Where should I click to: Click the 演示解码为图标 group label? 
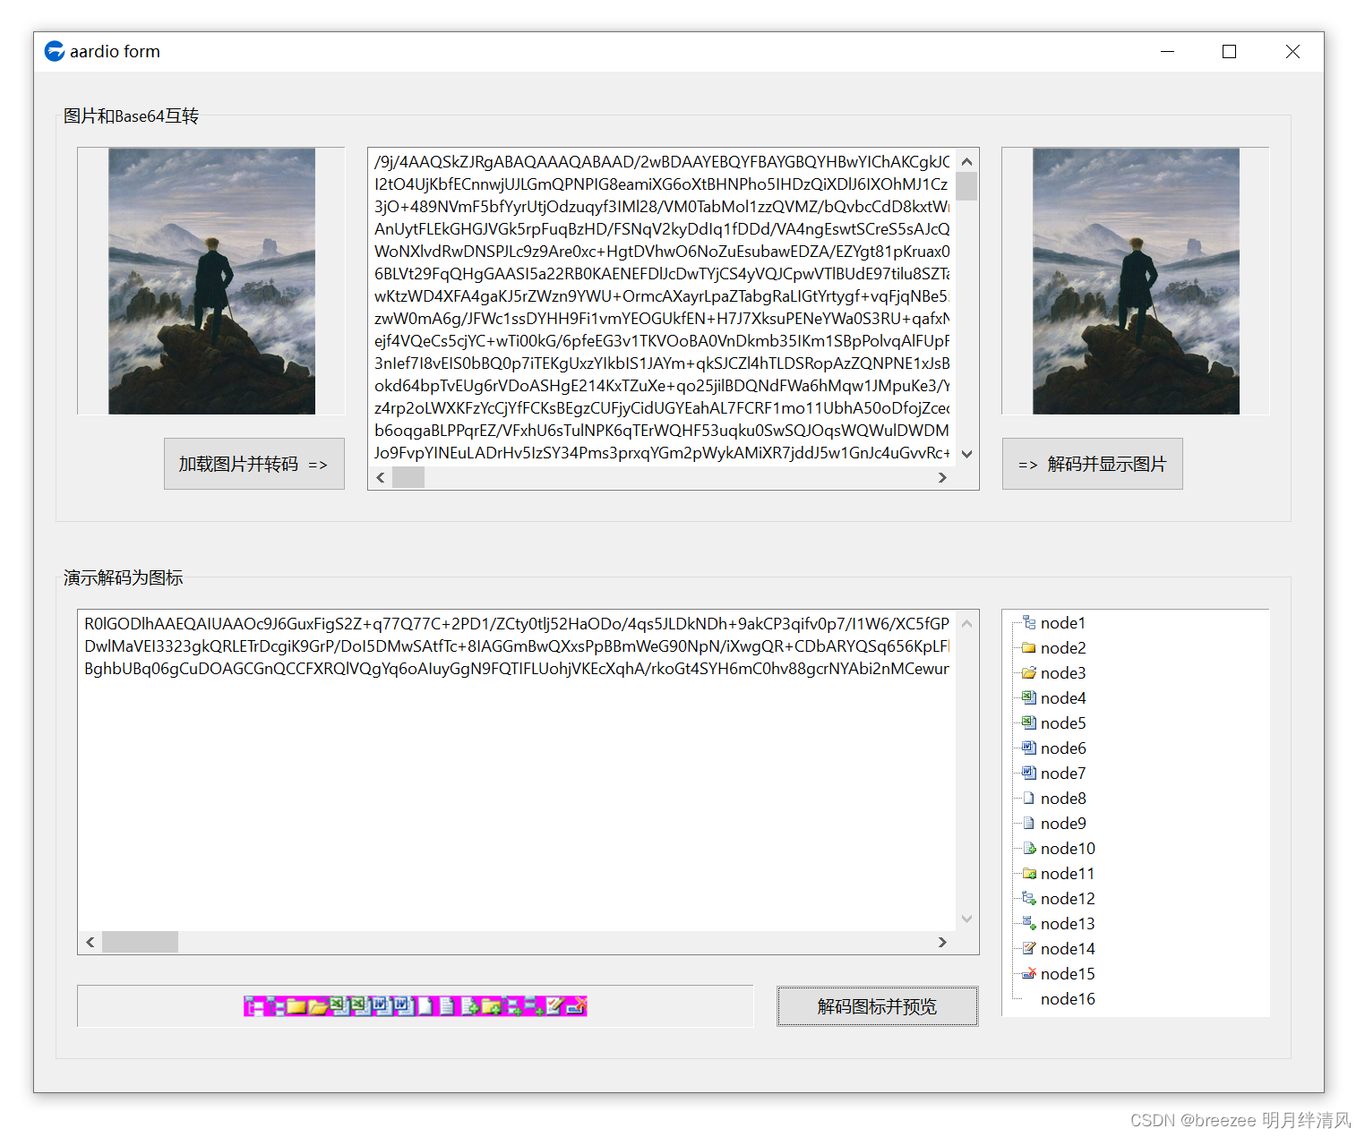coord(124,578)
